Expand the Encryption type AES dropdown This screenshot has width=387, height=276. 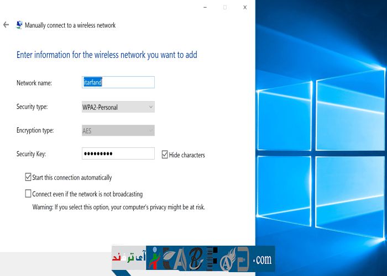(118, 130)
